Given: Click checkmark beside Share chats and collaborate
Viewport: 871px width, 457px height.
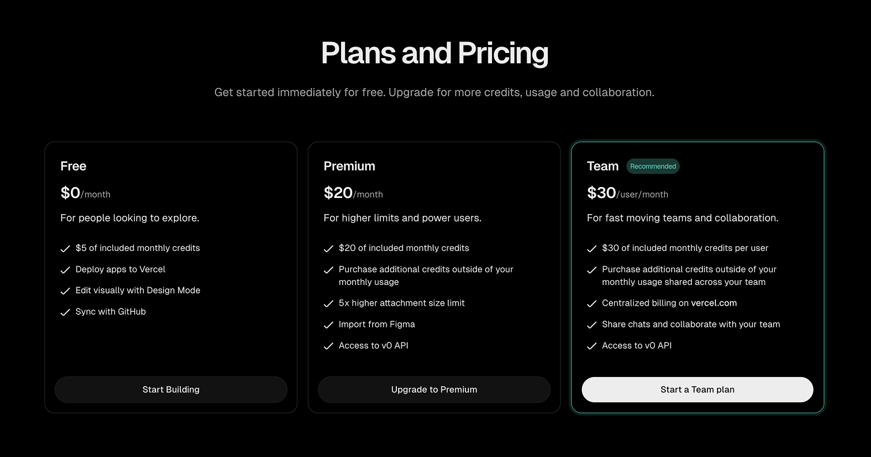Looking at the screenshot, I should pos(592,325).
